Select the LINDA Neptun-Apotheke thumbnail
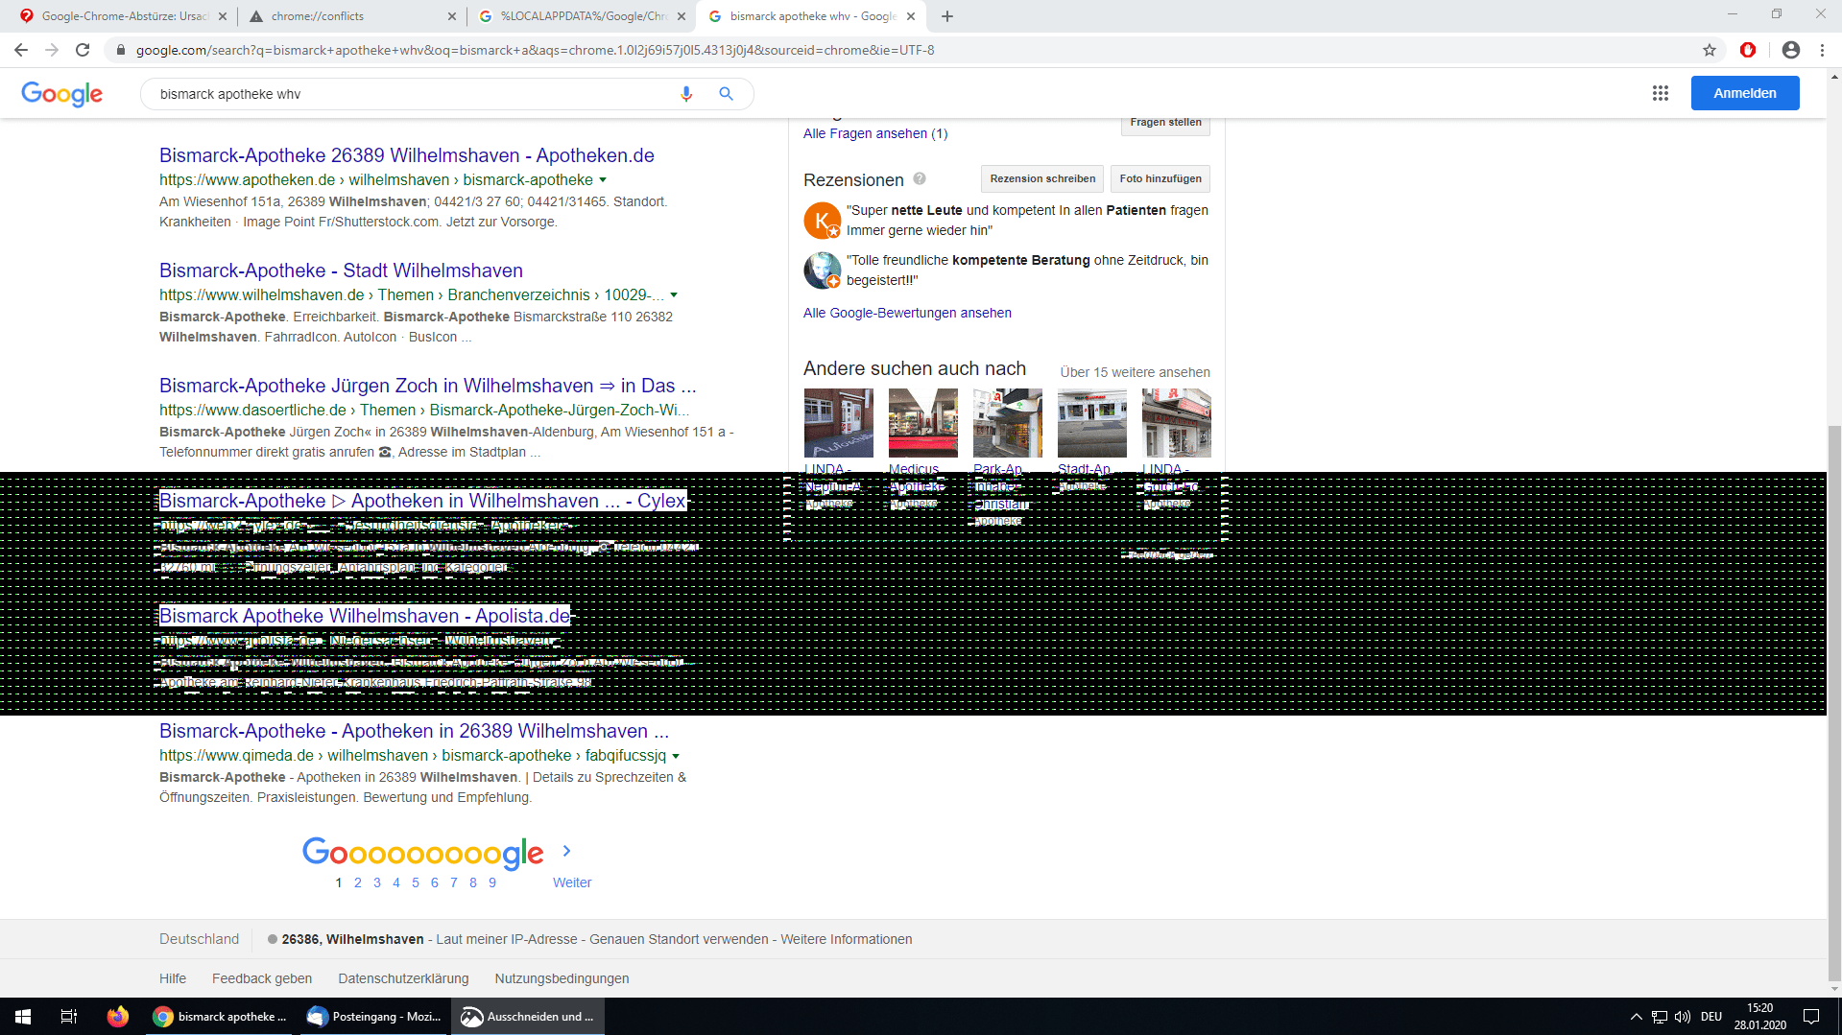This screenshot has width=1842, height=1035. pyautogui.click(x=839, y=423)
